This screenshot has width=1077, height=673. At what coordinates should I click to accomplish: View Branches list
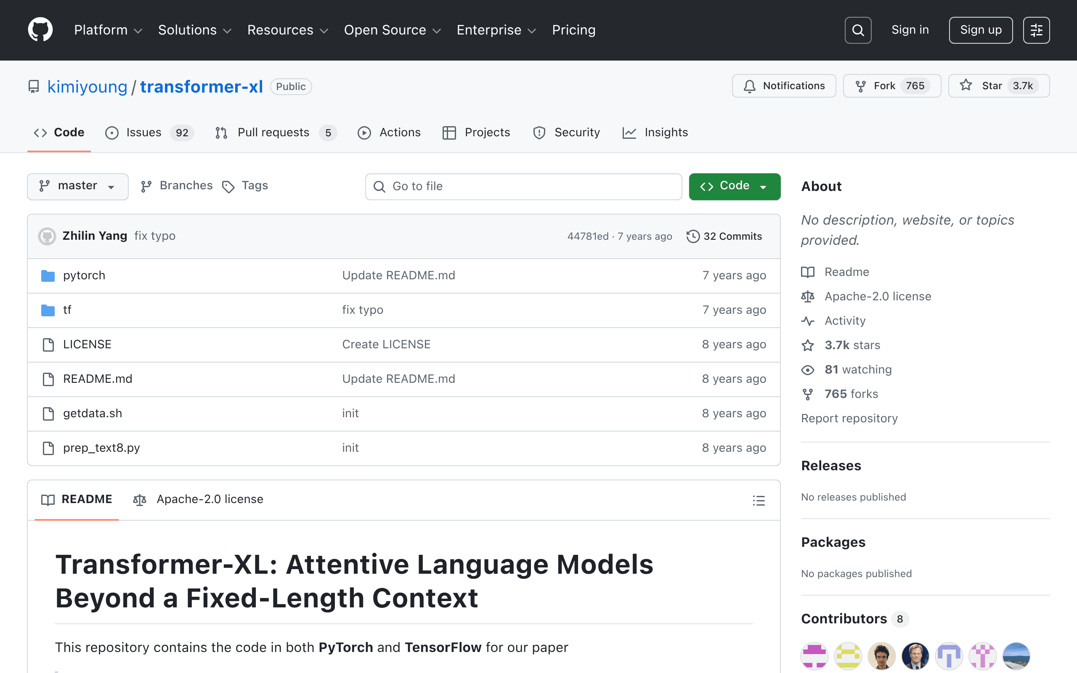click(177, 186)
